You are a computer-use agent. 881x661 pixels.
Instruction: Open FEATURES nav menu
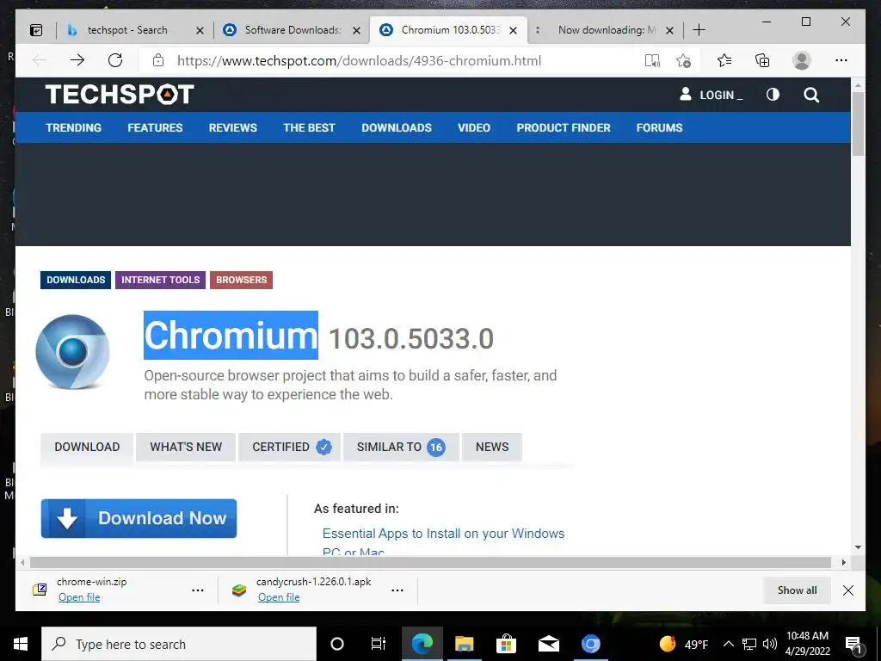click(x=155, y=127)
